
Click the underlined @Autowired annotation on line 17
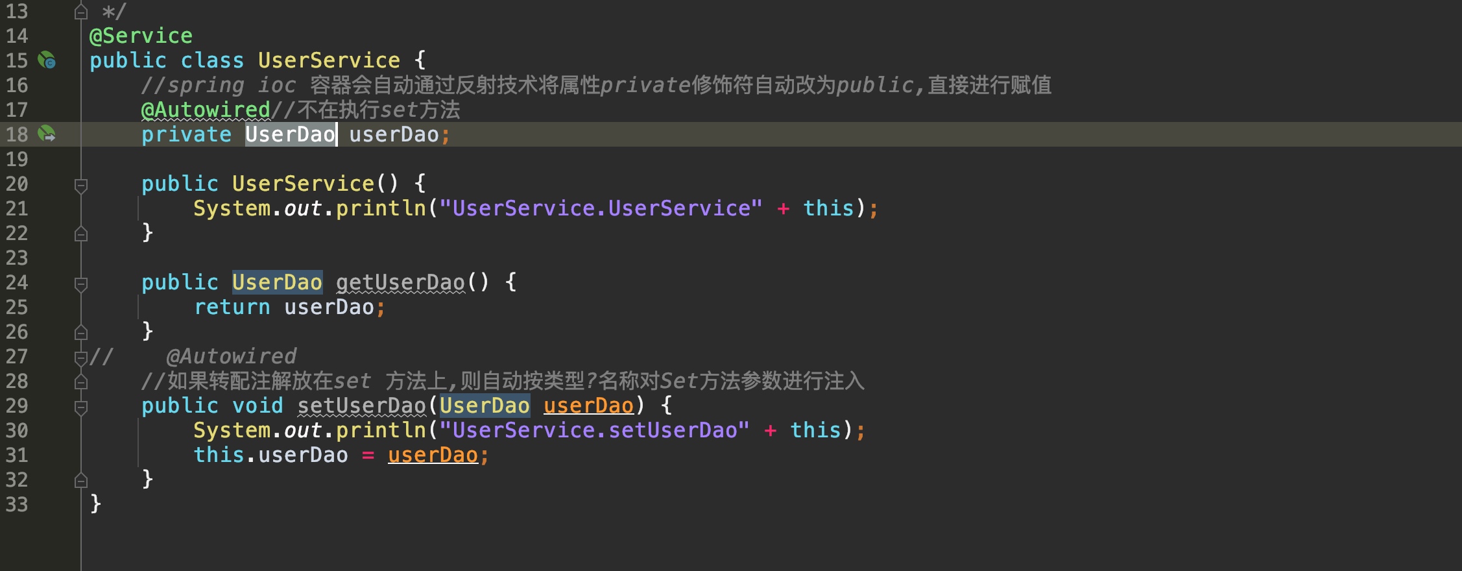(206, 110)
